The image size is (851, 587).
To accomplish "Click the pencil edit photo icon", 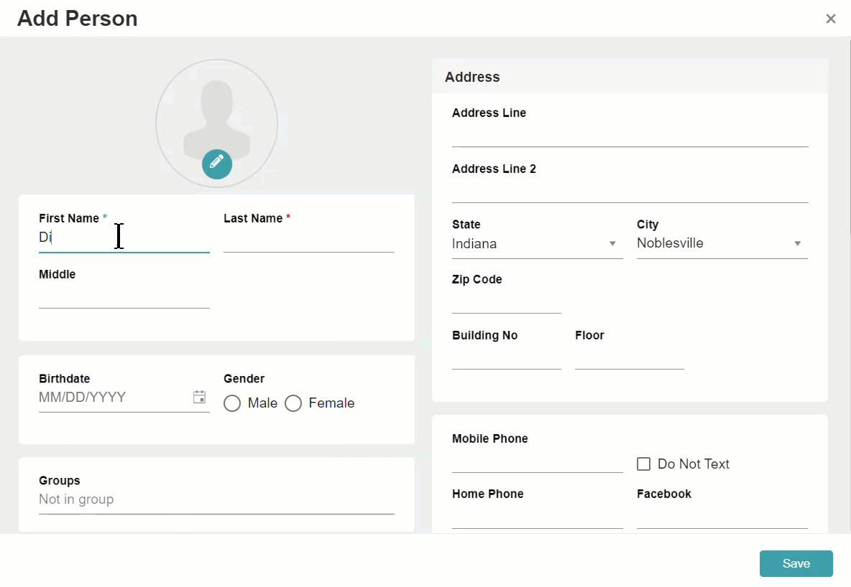I will point(217,164).
